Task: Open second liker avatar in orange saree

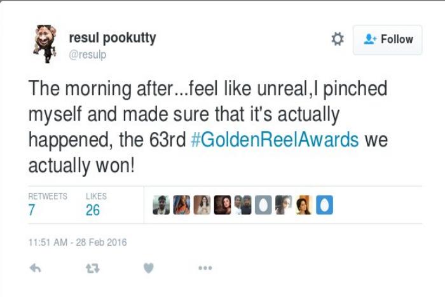Action: coord(182,204)
